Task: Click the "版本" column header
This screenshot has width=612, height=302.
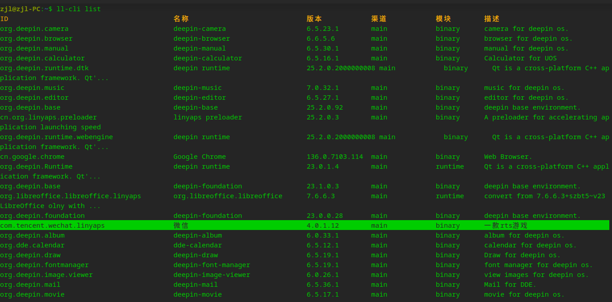Action: [314, 19]
